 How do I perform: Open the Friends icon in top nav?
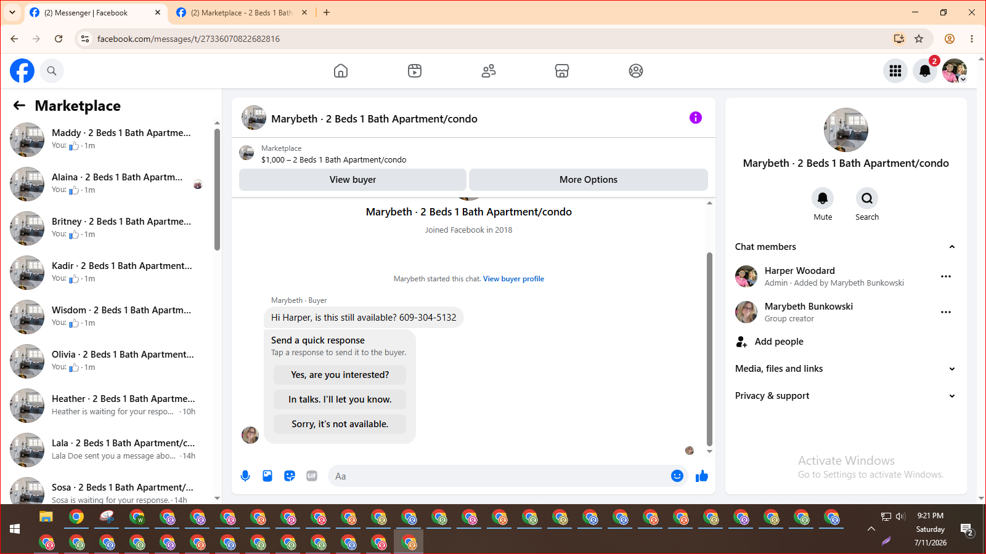489,71
